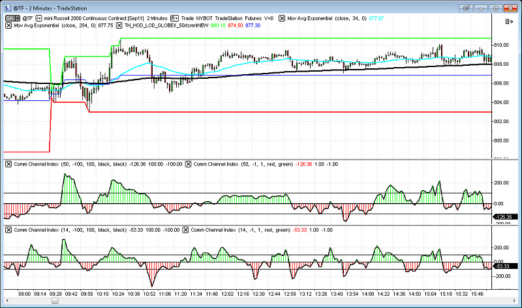
Task: Click the NYBOT exchange label
Action: [204, 18]
